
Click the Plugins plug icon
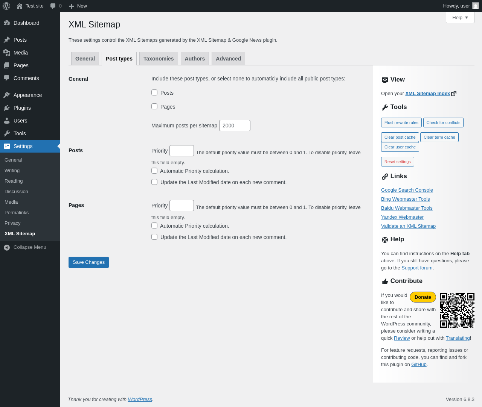coord(7,108)
